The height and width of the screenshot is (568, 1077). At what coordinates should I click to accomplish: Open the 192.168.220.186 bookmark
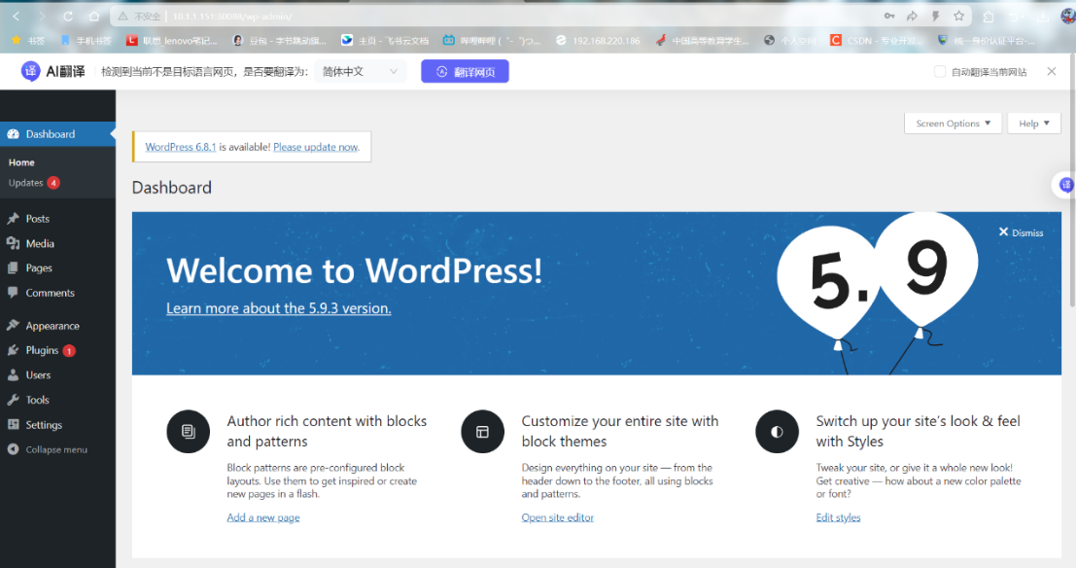pos(598,41)
